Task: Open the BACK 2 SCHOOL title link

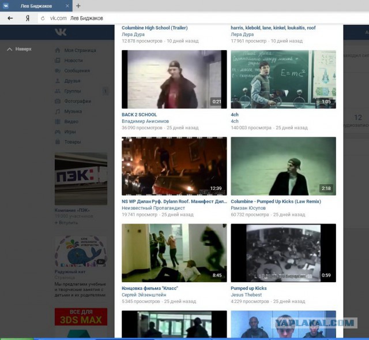Action: click(139, 114)
